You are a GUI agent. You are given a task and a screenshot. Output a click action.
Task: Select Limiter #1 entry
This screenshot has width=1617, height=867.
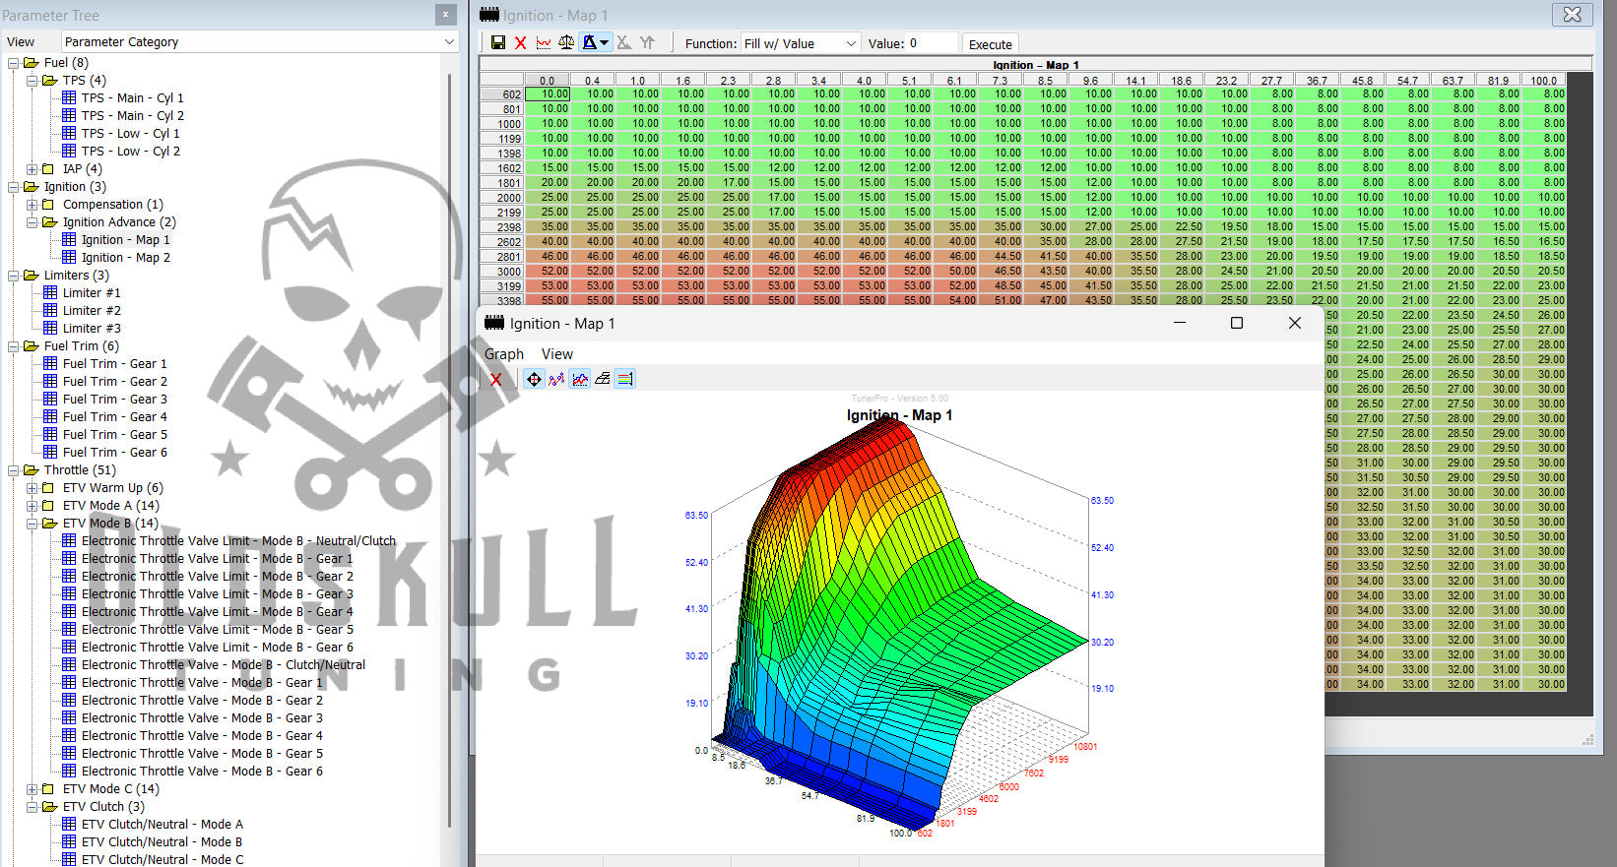coord(92,292)
